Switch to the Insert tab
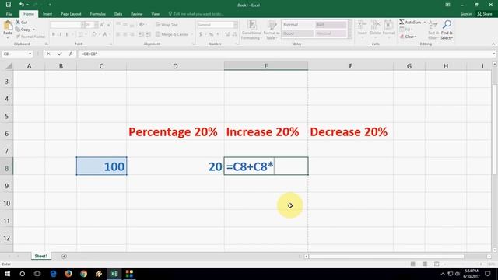 (47, 14)
